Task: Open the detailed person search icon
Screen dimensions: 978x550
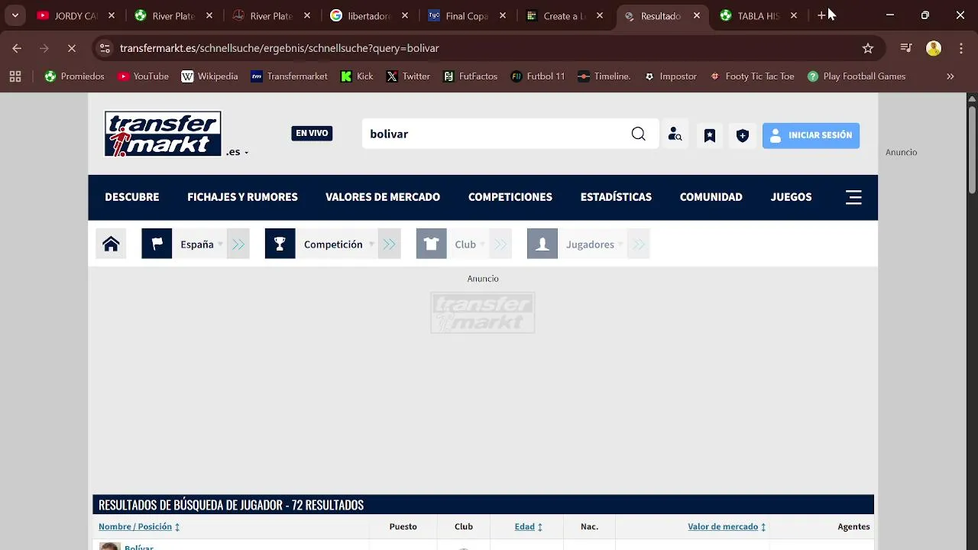Action: click(675, 134)
